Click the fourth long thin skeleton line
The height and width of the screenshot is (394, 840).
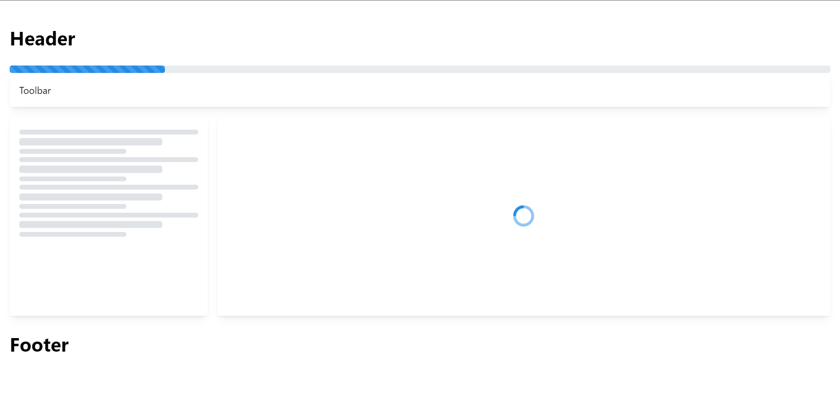coord(108,215)
